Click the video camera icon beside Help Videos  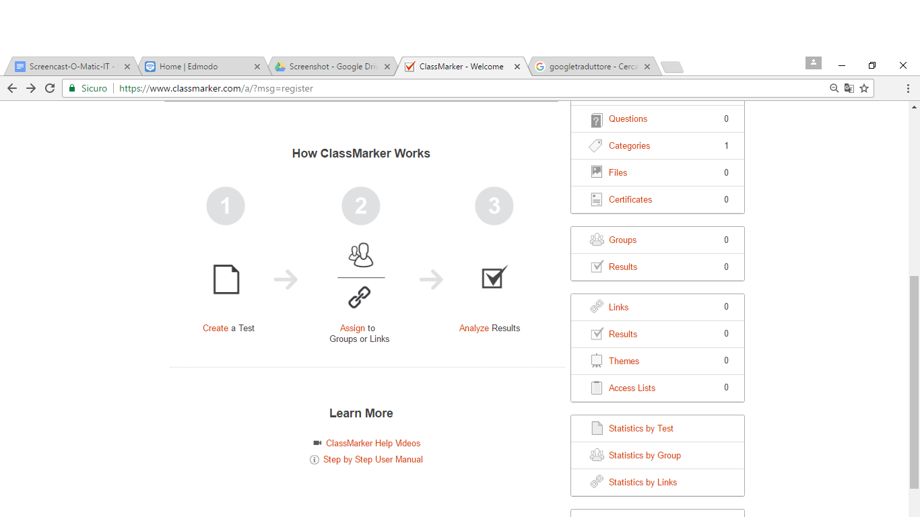[x=318, y=443]
